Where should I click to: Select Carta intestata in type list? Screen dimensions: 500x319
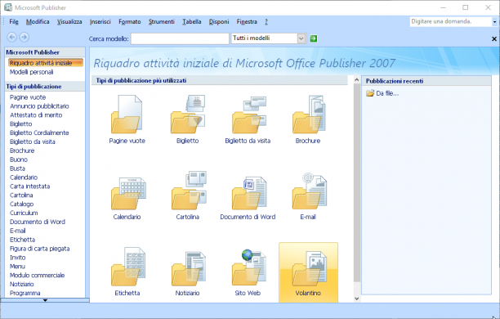29,186
